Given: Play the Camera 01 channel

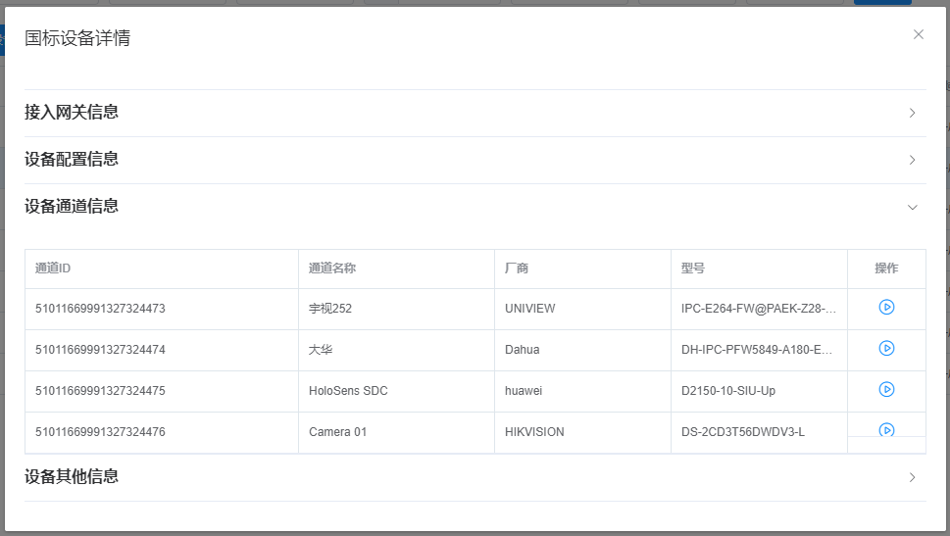Looking at the screenshot, I should coord(886,430).
